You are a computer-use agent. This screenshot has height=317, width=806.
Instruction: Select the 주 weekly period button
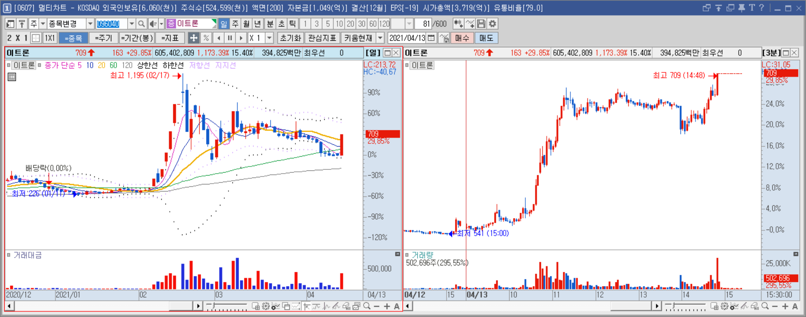point(235,24)
